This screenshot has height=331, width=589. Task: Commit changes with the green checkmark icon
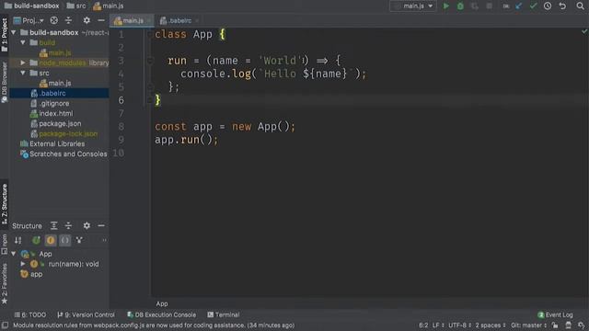tap(533, 6)
